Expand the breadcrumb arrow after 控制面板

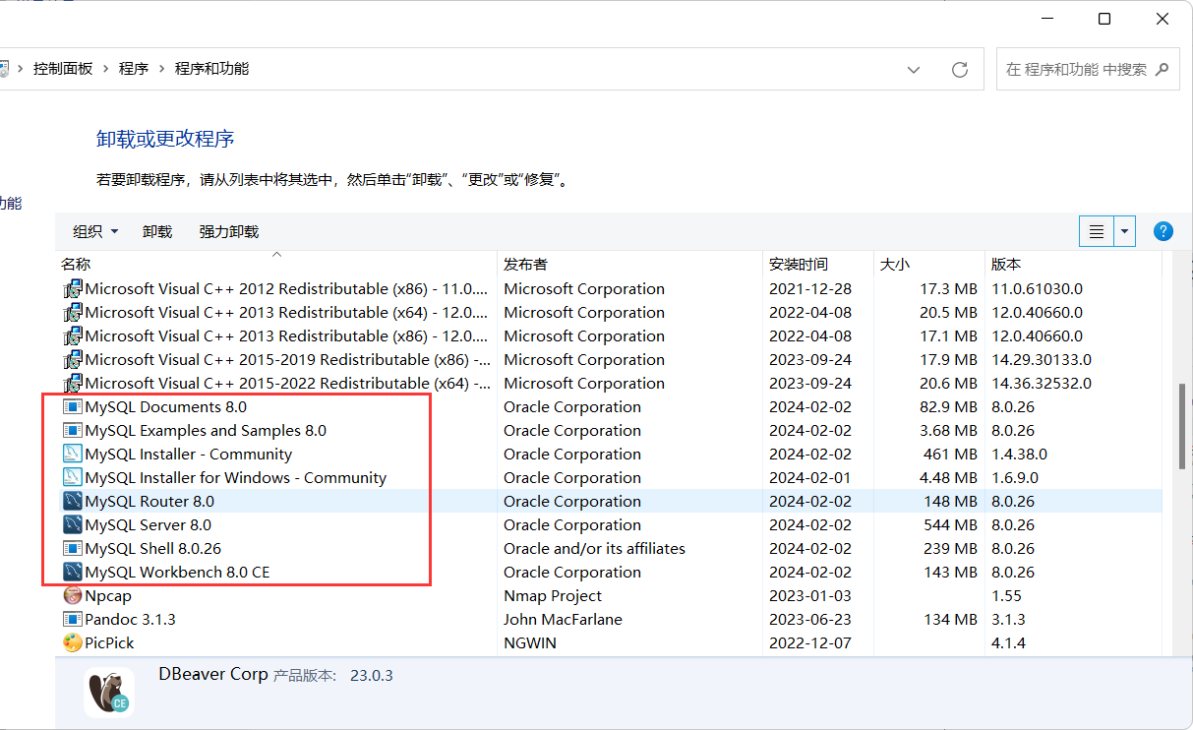point(105,69)
